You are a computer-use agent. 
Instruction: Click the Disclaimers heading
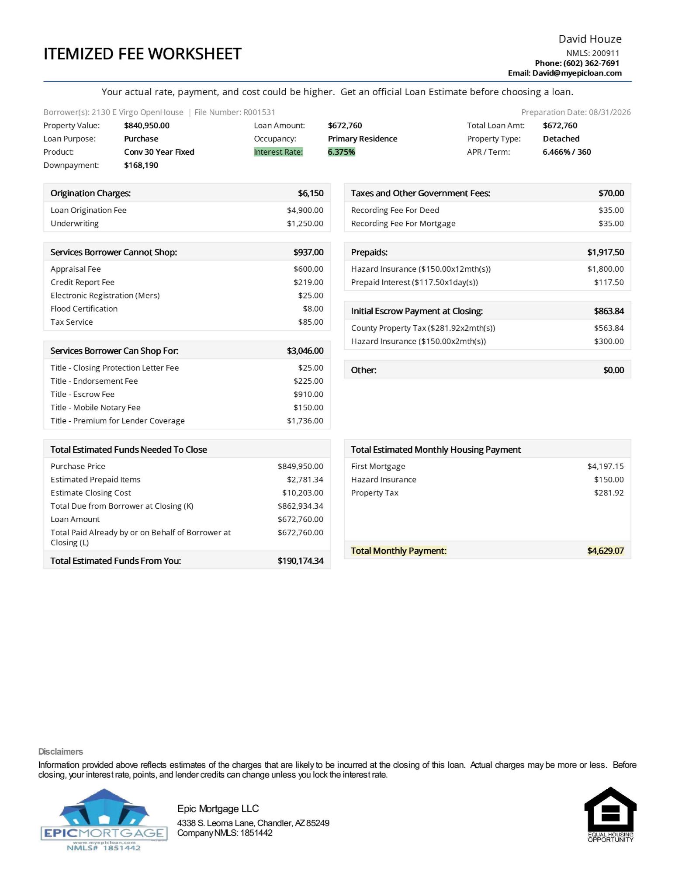[60, 752]
